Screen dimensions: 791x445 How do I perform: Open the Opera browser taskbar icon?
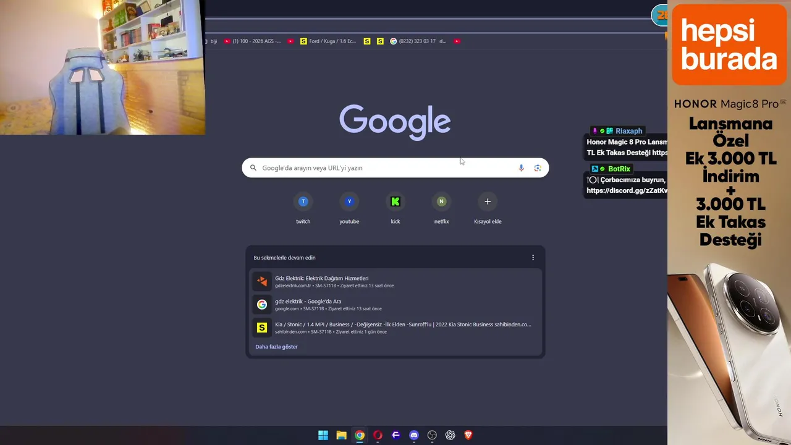click(x=378, y=435)
